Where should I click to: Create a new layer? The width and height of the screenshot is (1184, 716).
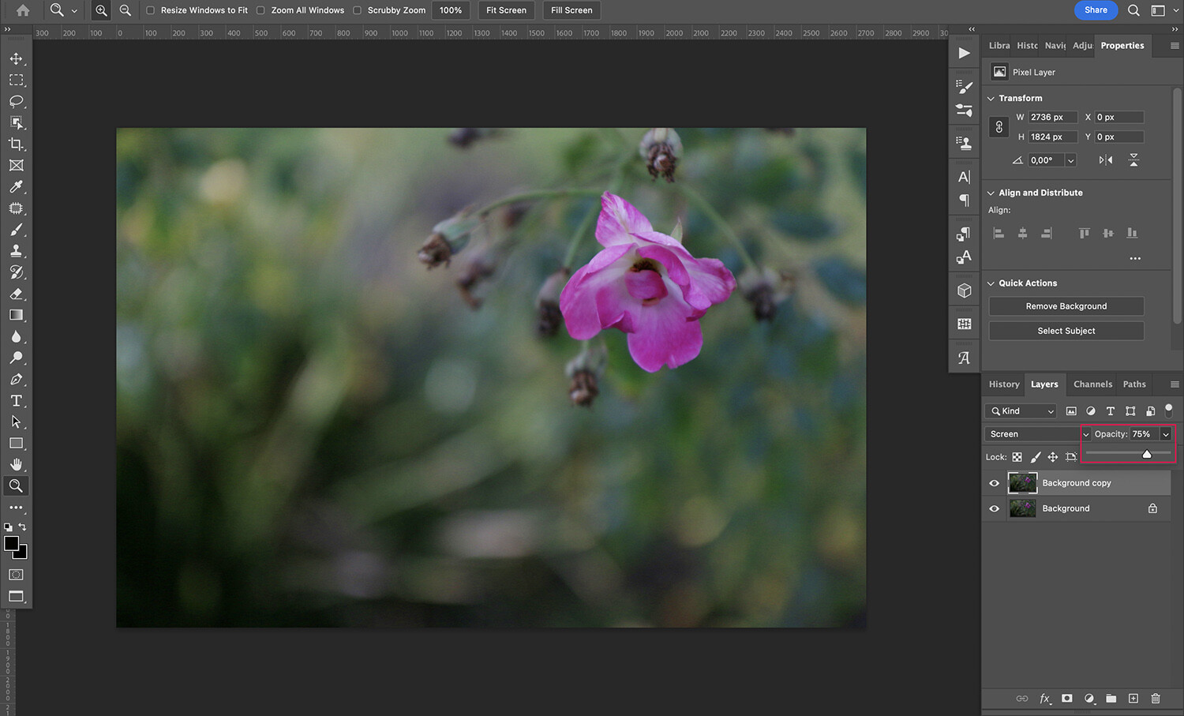(1133, 699)
